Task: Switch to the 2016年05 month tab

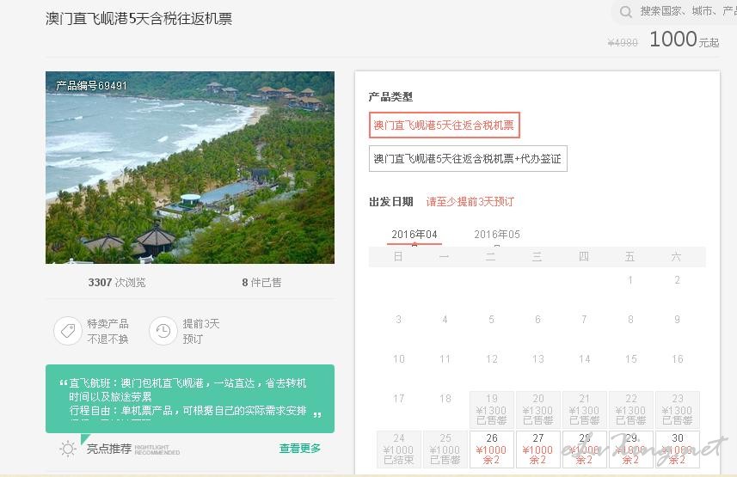Action: [x=497, y=235]
